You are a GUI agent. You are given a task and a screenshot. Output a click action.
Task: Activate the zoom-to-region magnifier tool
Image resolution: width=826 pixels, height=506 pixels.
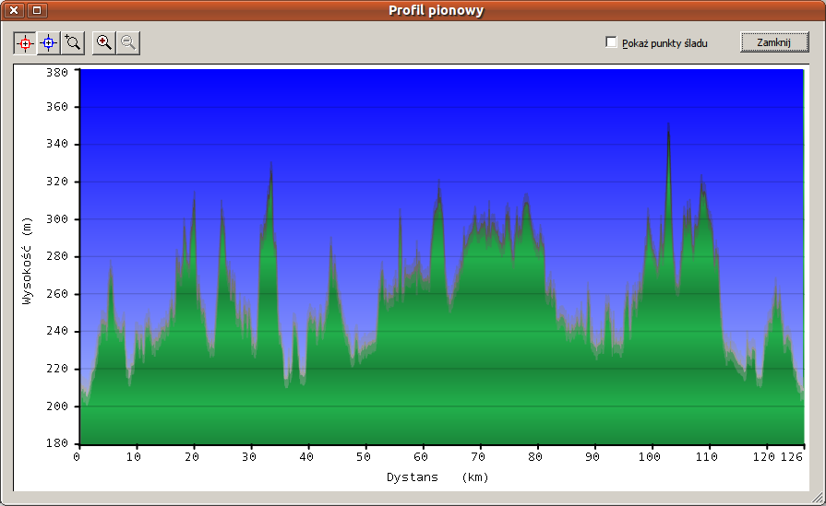click(73, 43)
